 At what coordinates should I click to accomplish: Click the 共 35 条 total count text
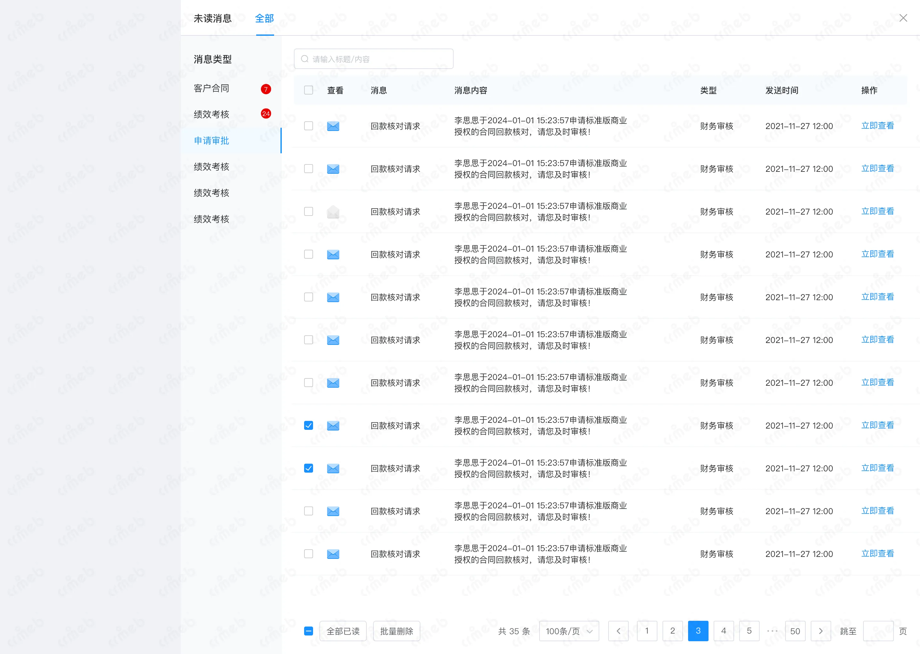coord(514,631)
